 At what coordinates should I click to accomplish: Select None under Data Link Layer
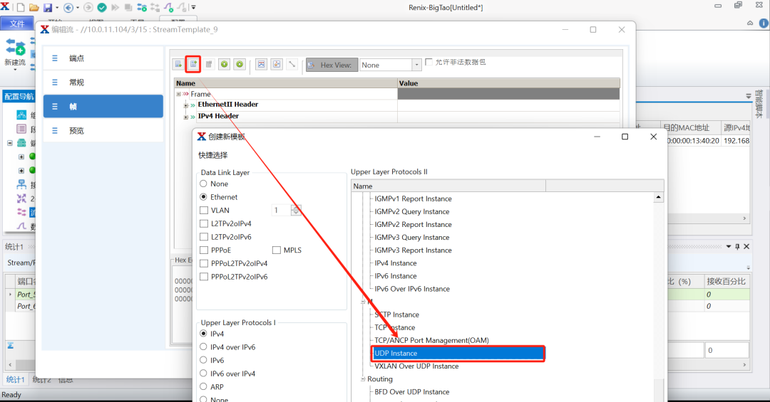pos(205,184)
